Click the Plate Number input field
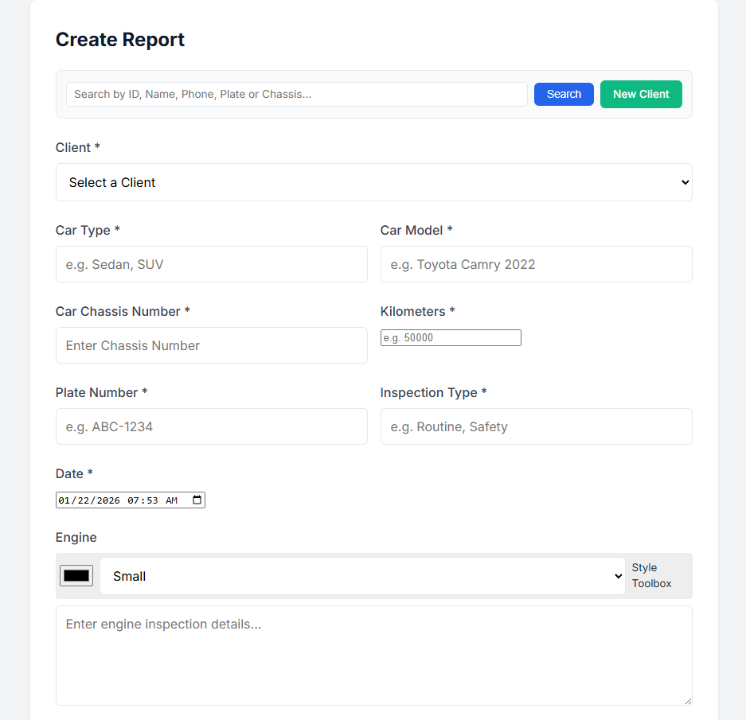Image resolution: width=746 pixels, height=720 pixels. click(x=211, y=426)
